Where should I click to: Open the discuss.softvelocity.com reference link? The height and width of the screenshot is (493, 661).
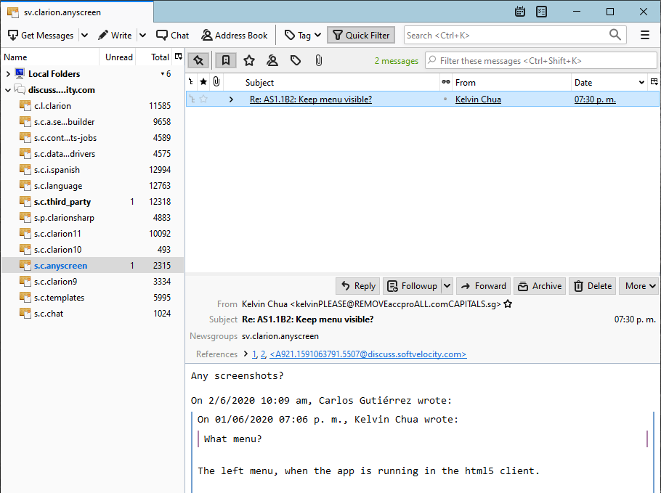point(368,354)
